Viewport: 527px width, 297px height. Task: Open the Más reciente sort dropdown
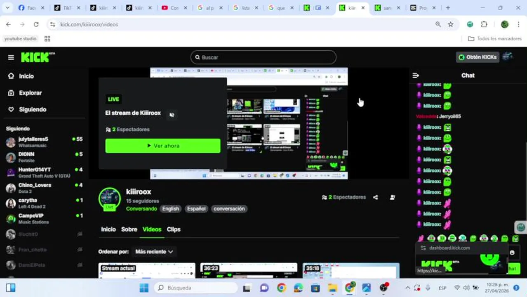click(x=154, y=252)
